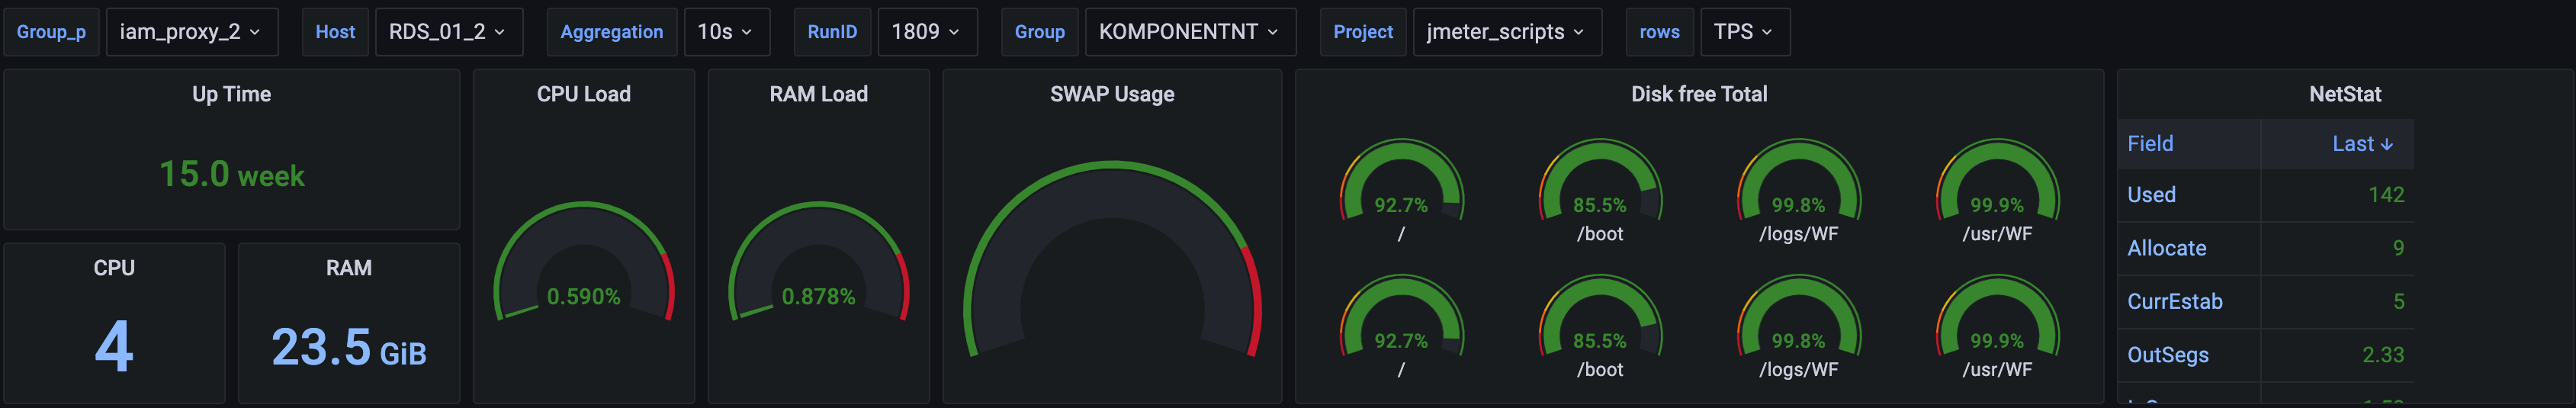Open the Group dropdown showing KOMPONENTNT
Viewport: 2576px width, 408px height.
coord(1190,32)
